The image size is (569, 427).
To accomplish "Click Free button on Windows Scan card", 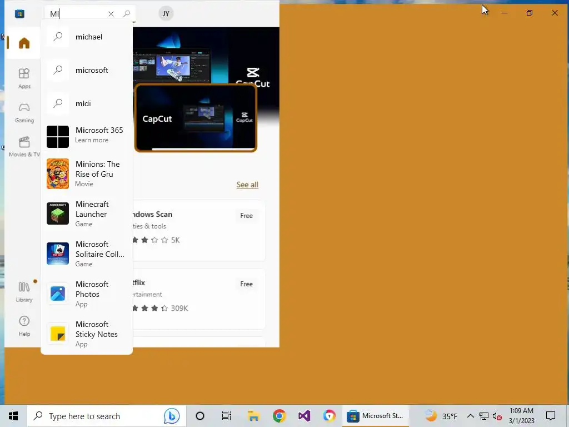I will coord(246,216).
